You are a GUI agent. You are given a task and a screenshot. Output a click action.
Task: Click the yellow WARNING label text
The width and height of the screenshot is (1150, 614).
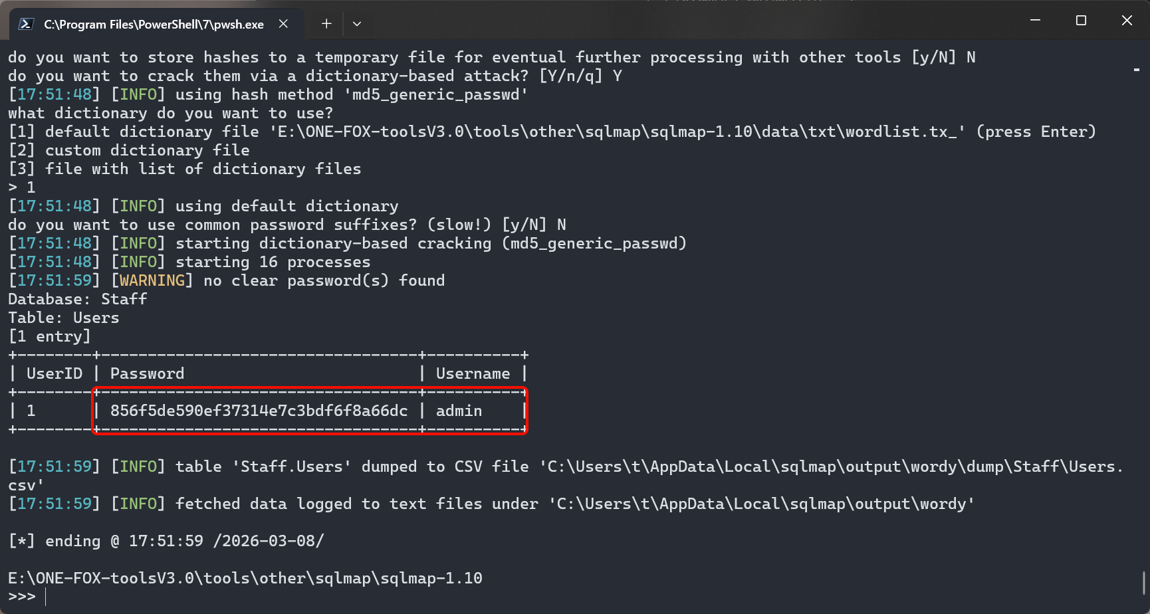[x=152, y=280]
